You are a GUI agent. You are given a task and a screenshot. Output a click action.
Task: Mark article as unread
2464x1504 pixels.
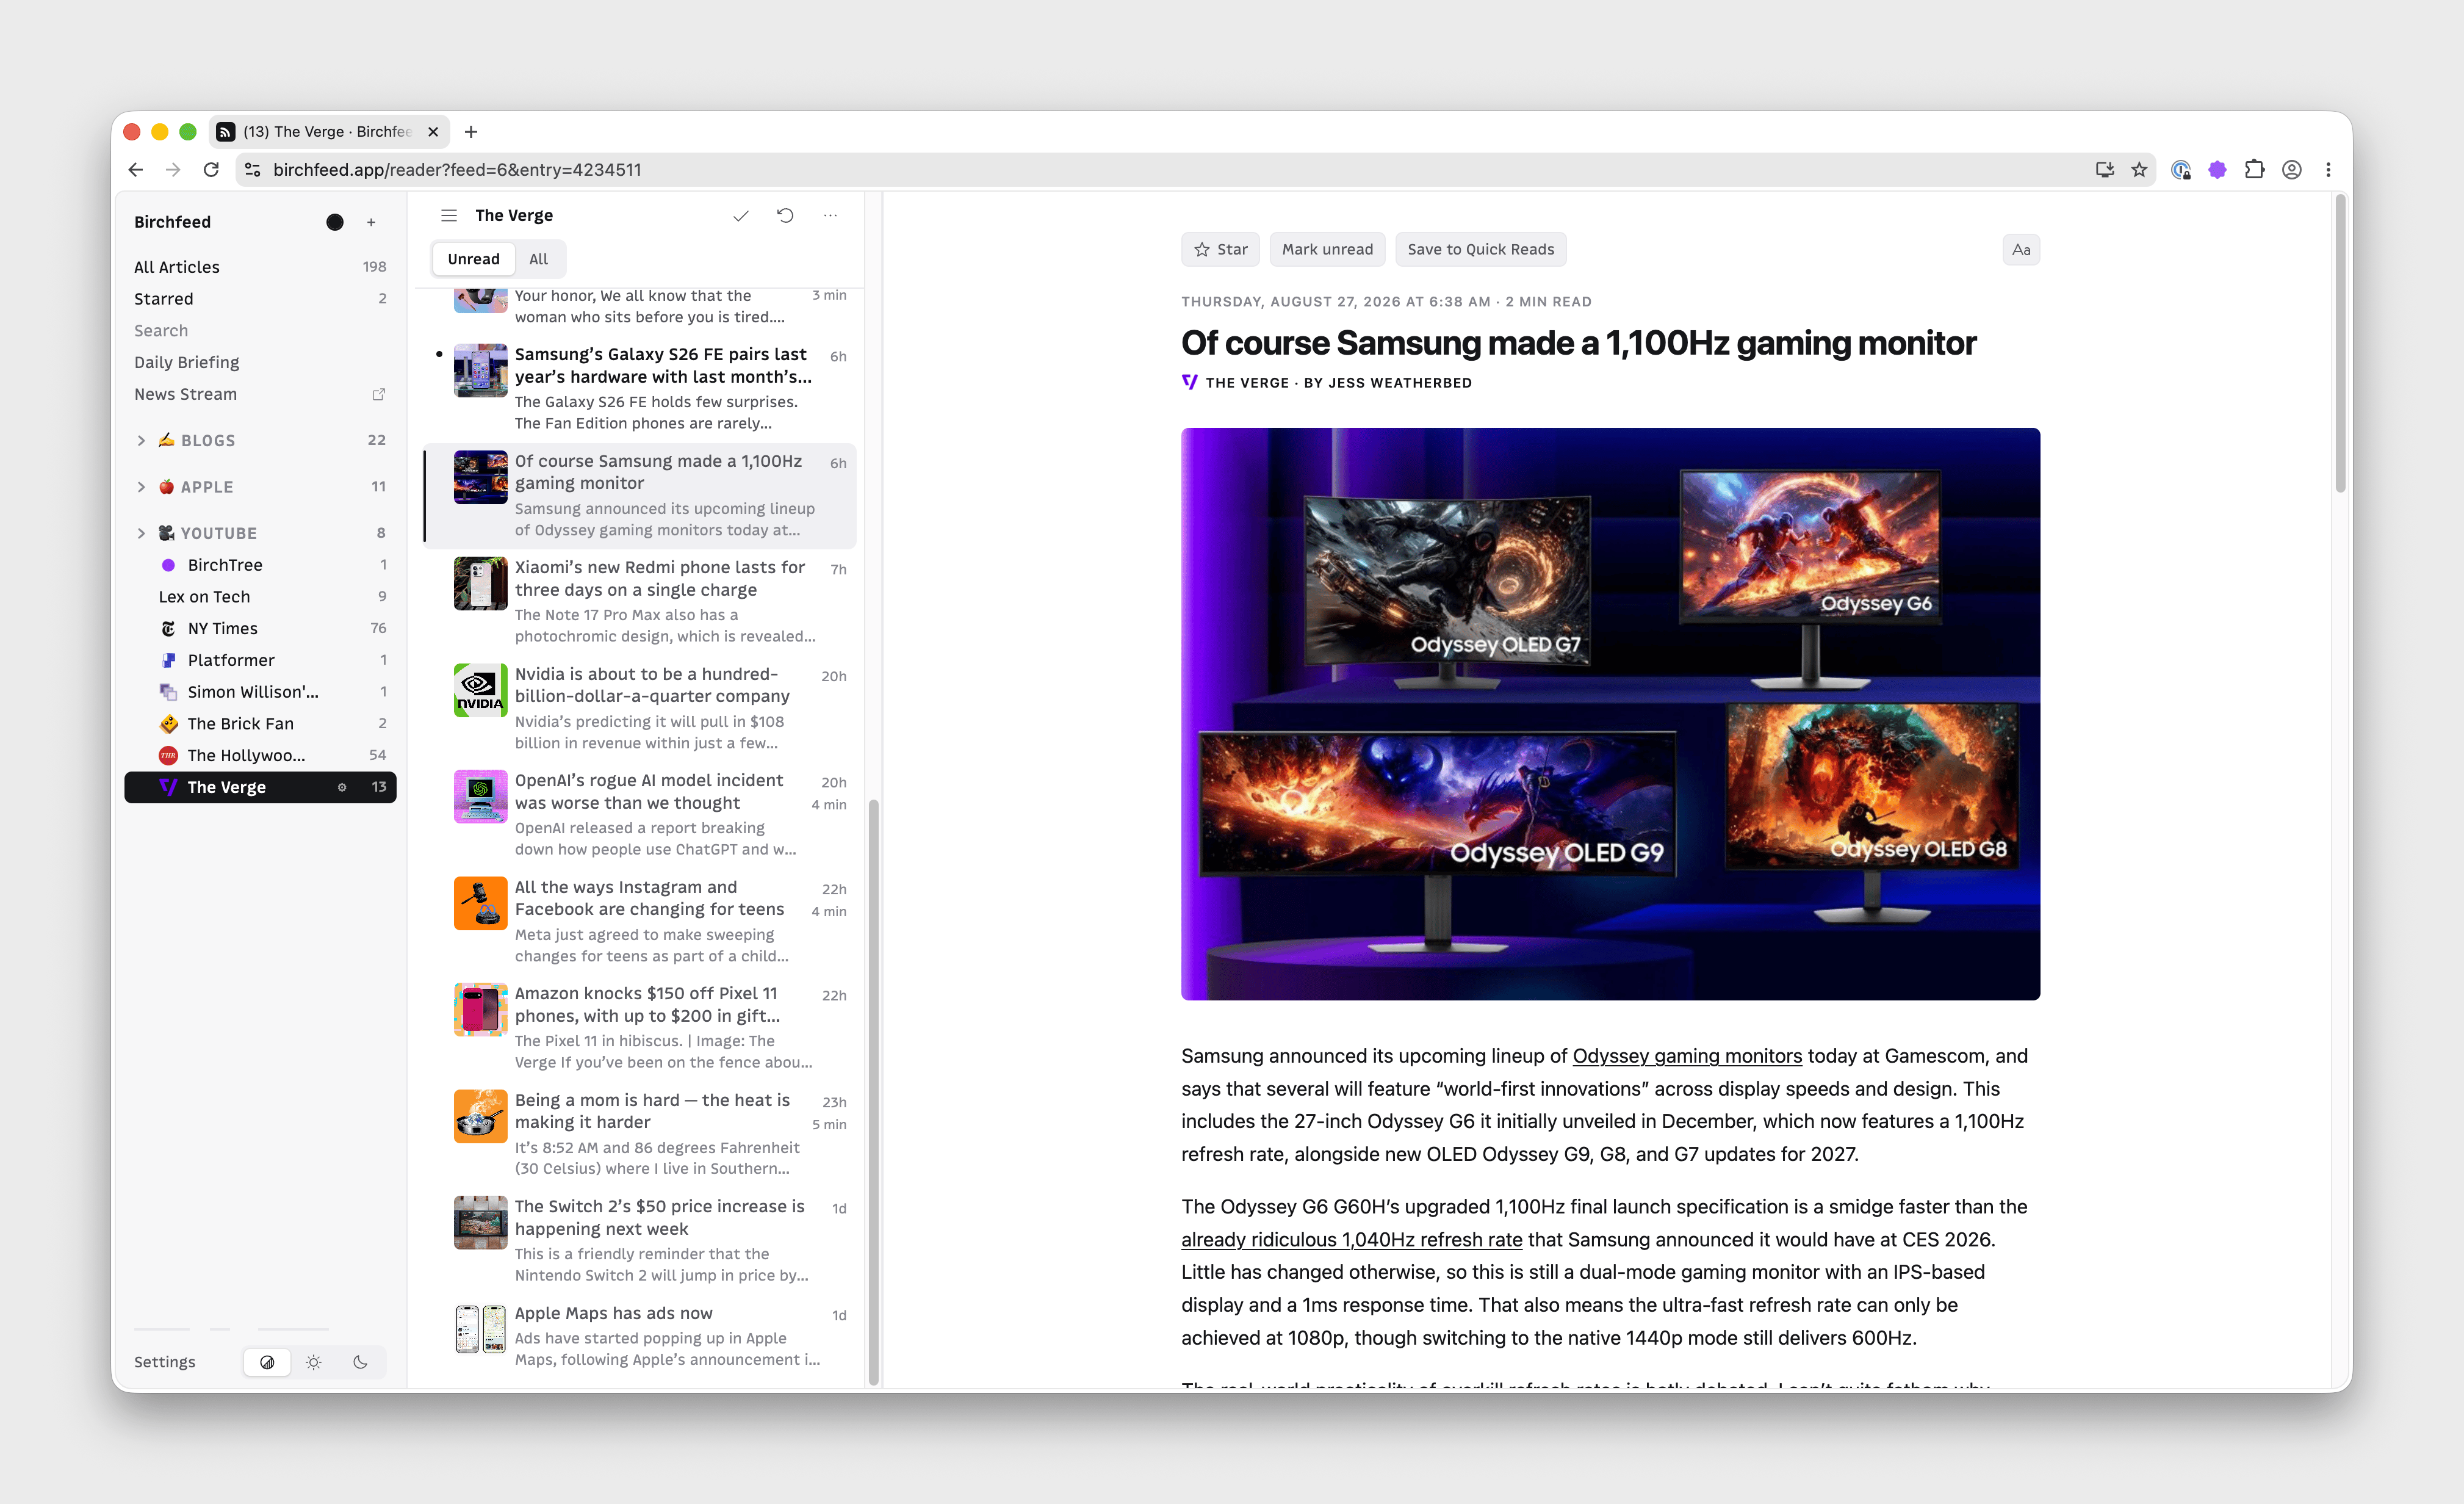pyautogui.click(x=1327, y=250)
